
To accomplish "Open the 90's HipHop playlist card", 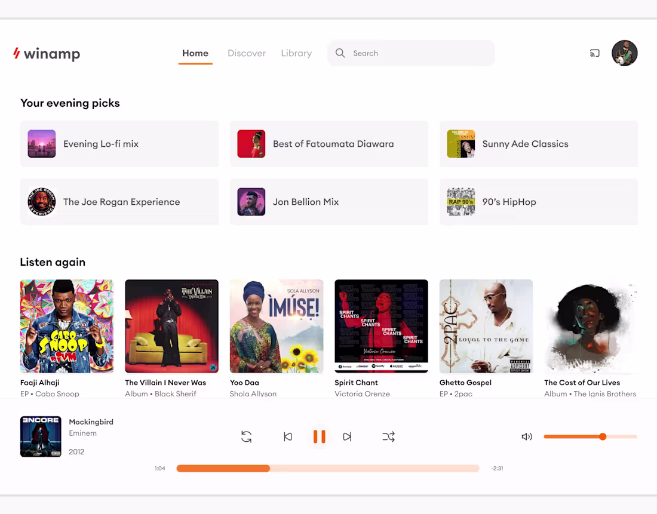I will (x=538, y=202).
